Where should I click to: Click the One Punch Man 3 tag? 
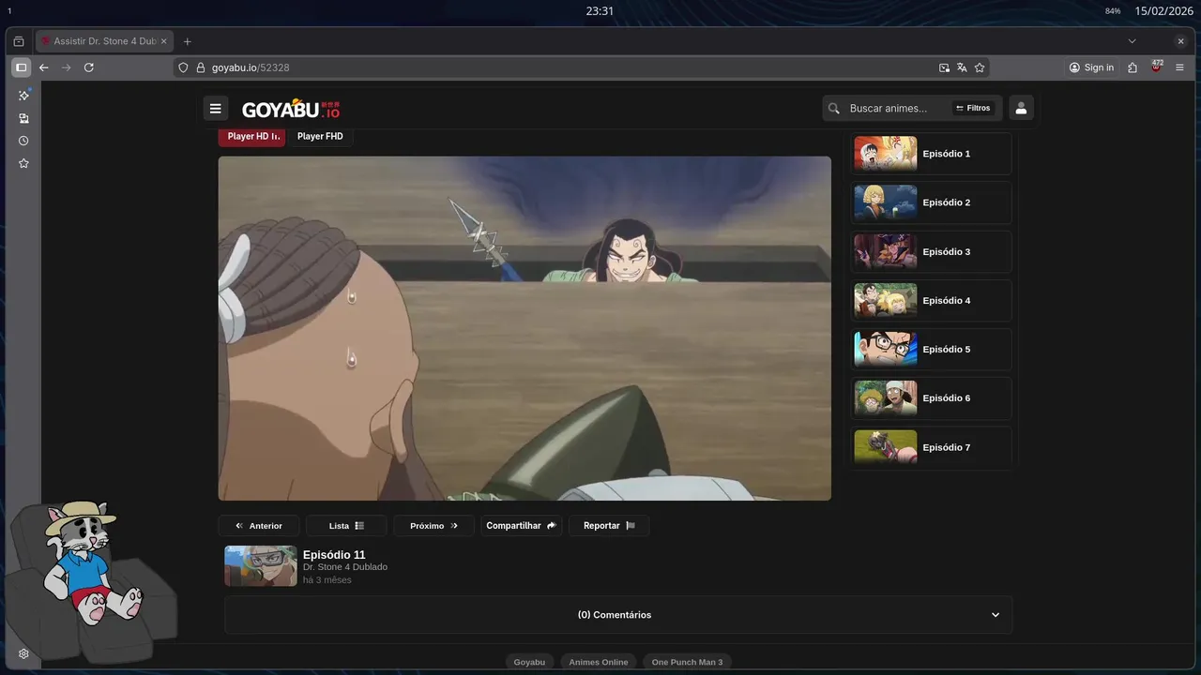[x=687, y=662]
